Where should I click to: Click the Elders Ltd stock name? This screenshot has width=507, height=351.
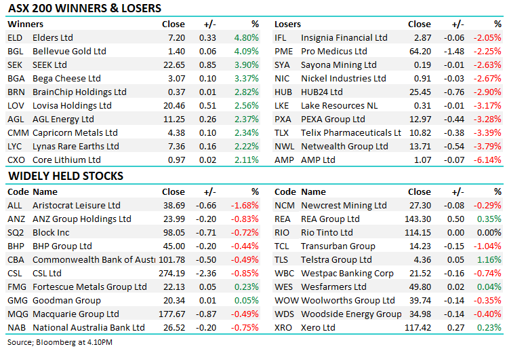(x=53, y=38)
